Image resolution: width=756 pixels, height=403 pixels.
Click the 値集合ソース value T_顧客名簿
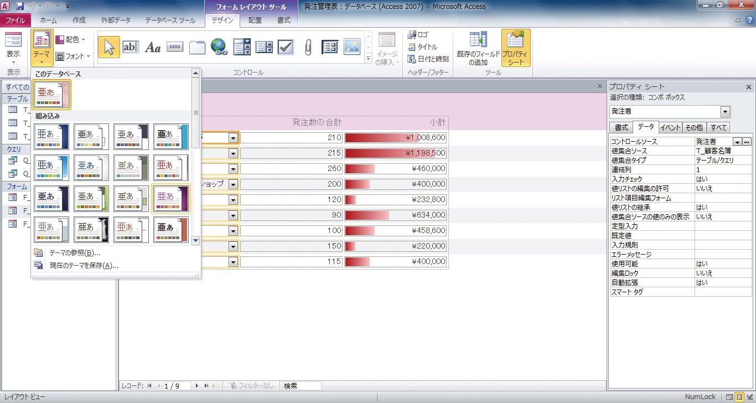(723, 151)
